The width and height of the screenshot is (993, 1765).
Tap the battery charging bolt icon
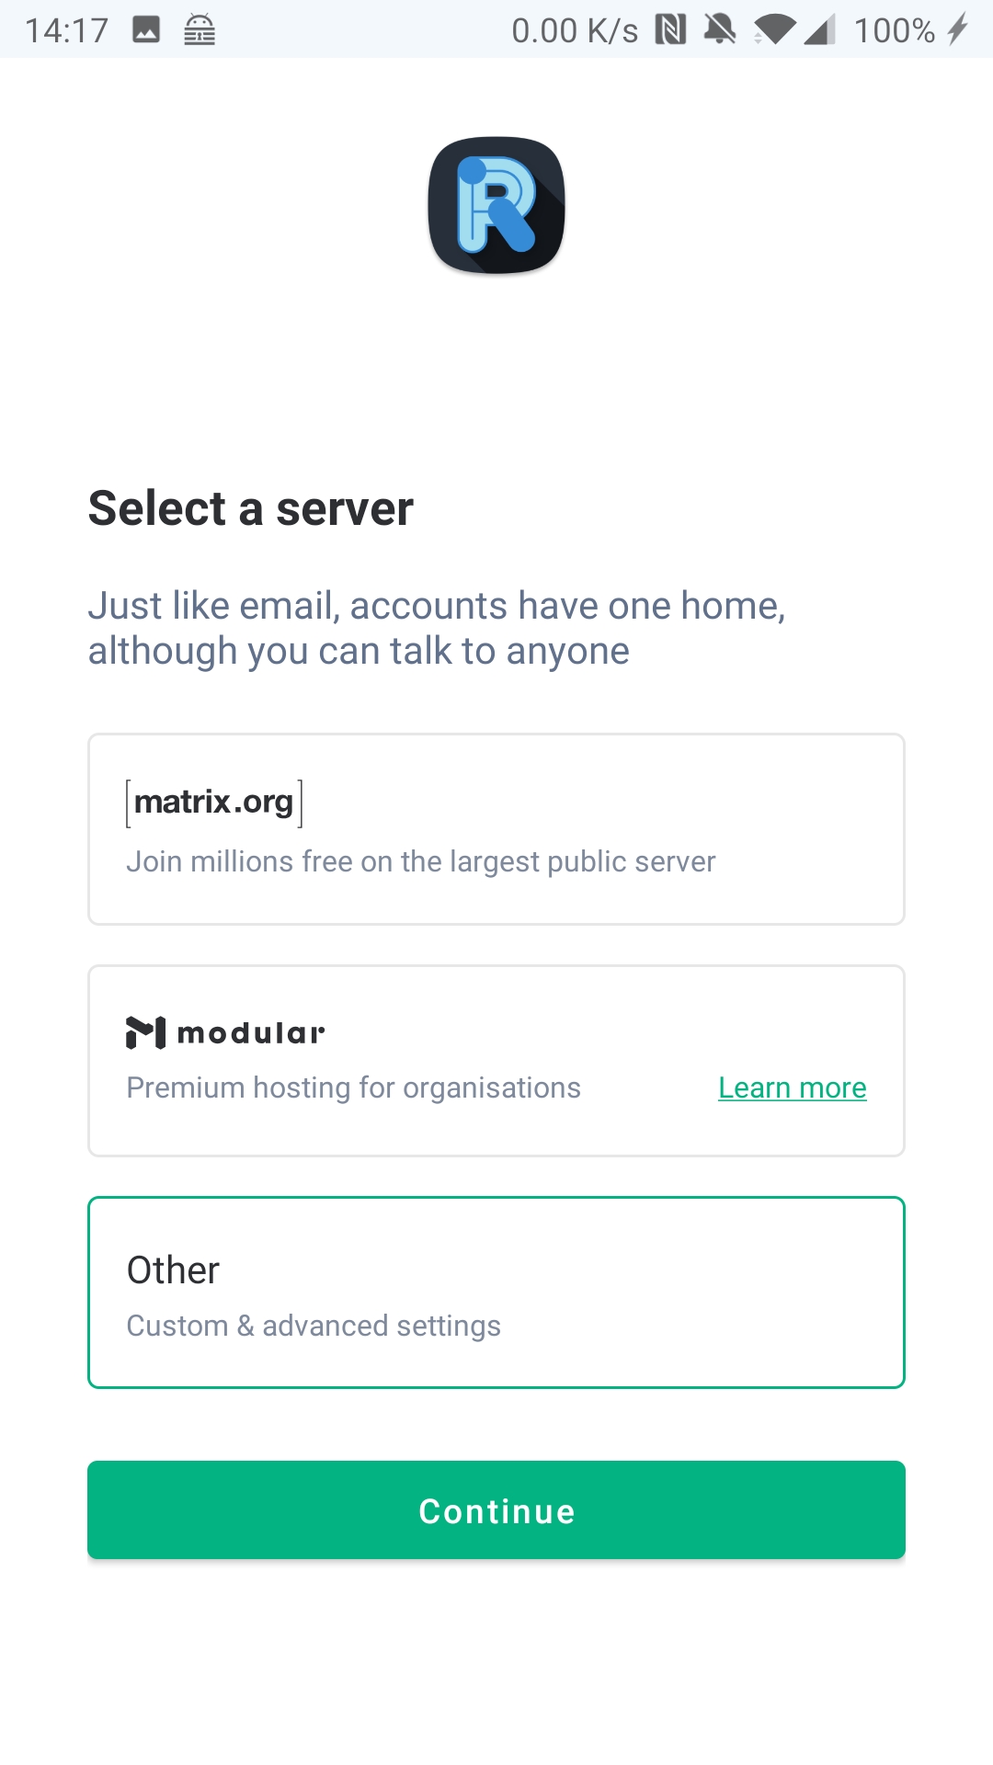[x=958, y=30]
